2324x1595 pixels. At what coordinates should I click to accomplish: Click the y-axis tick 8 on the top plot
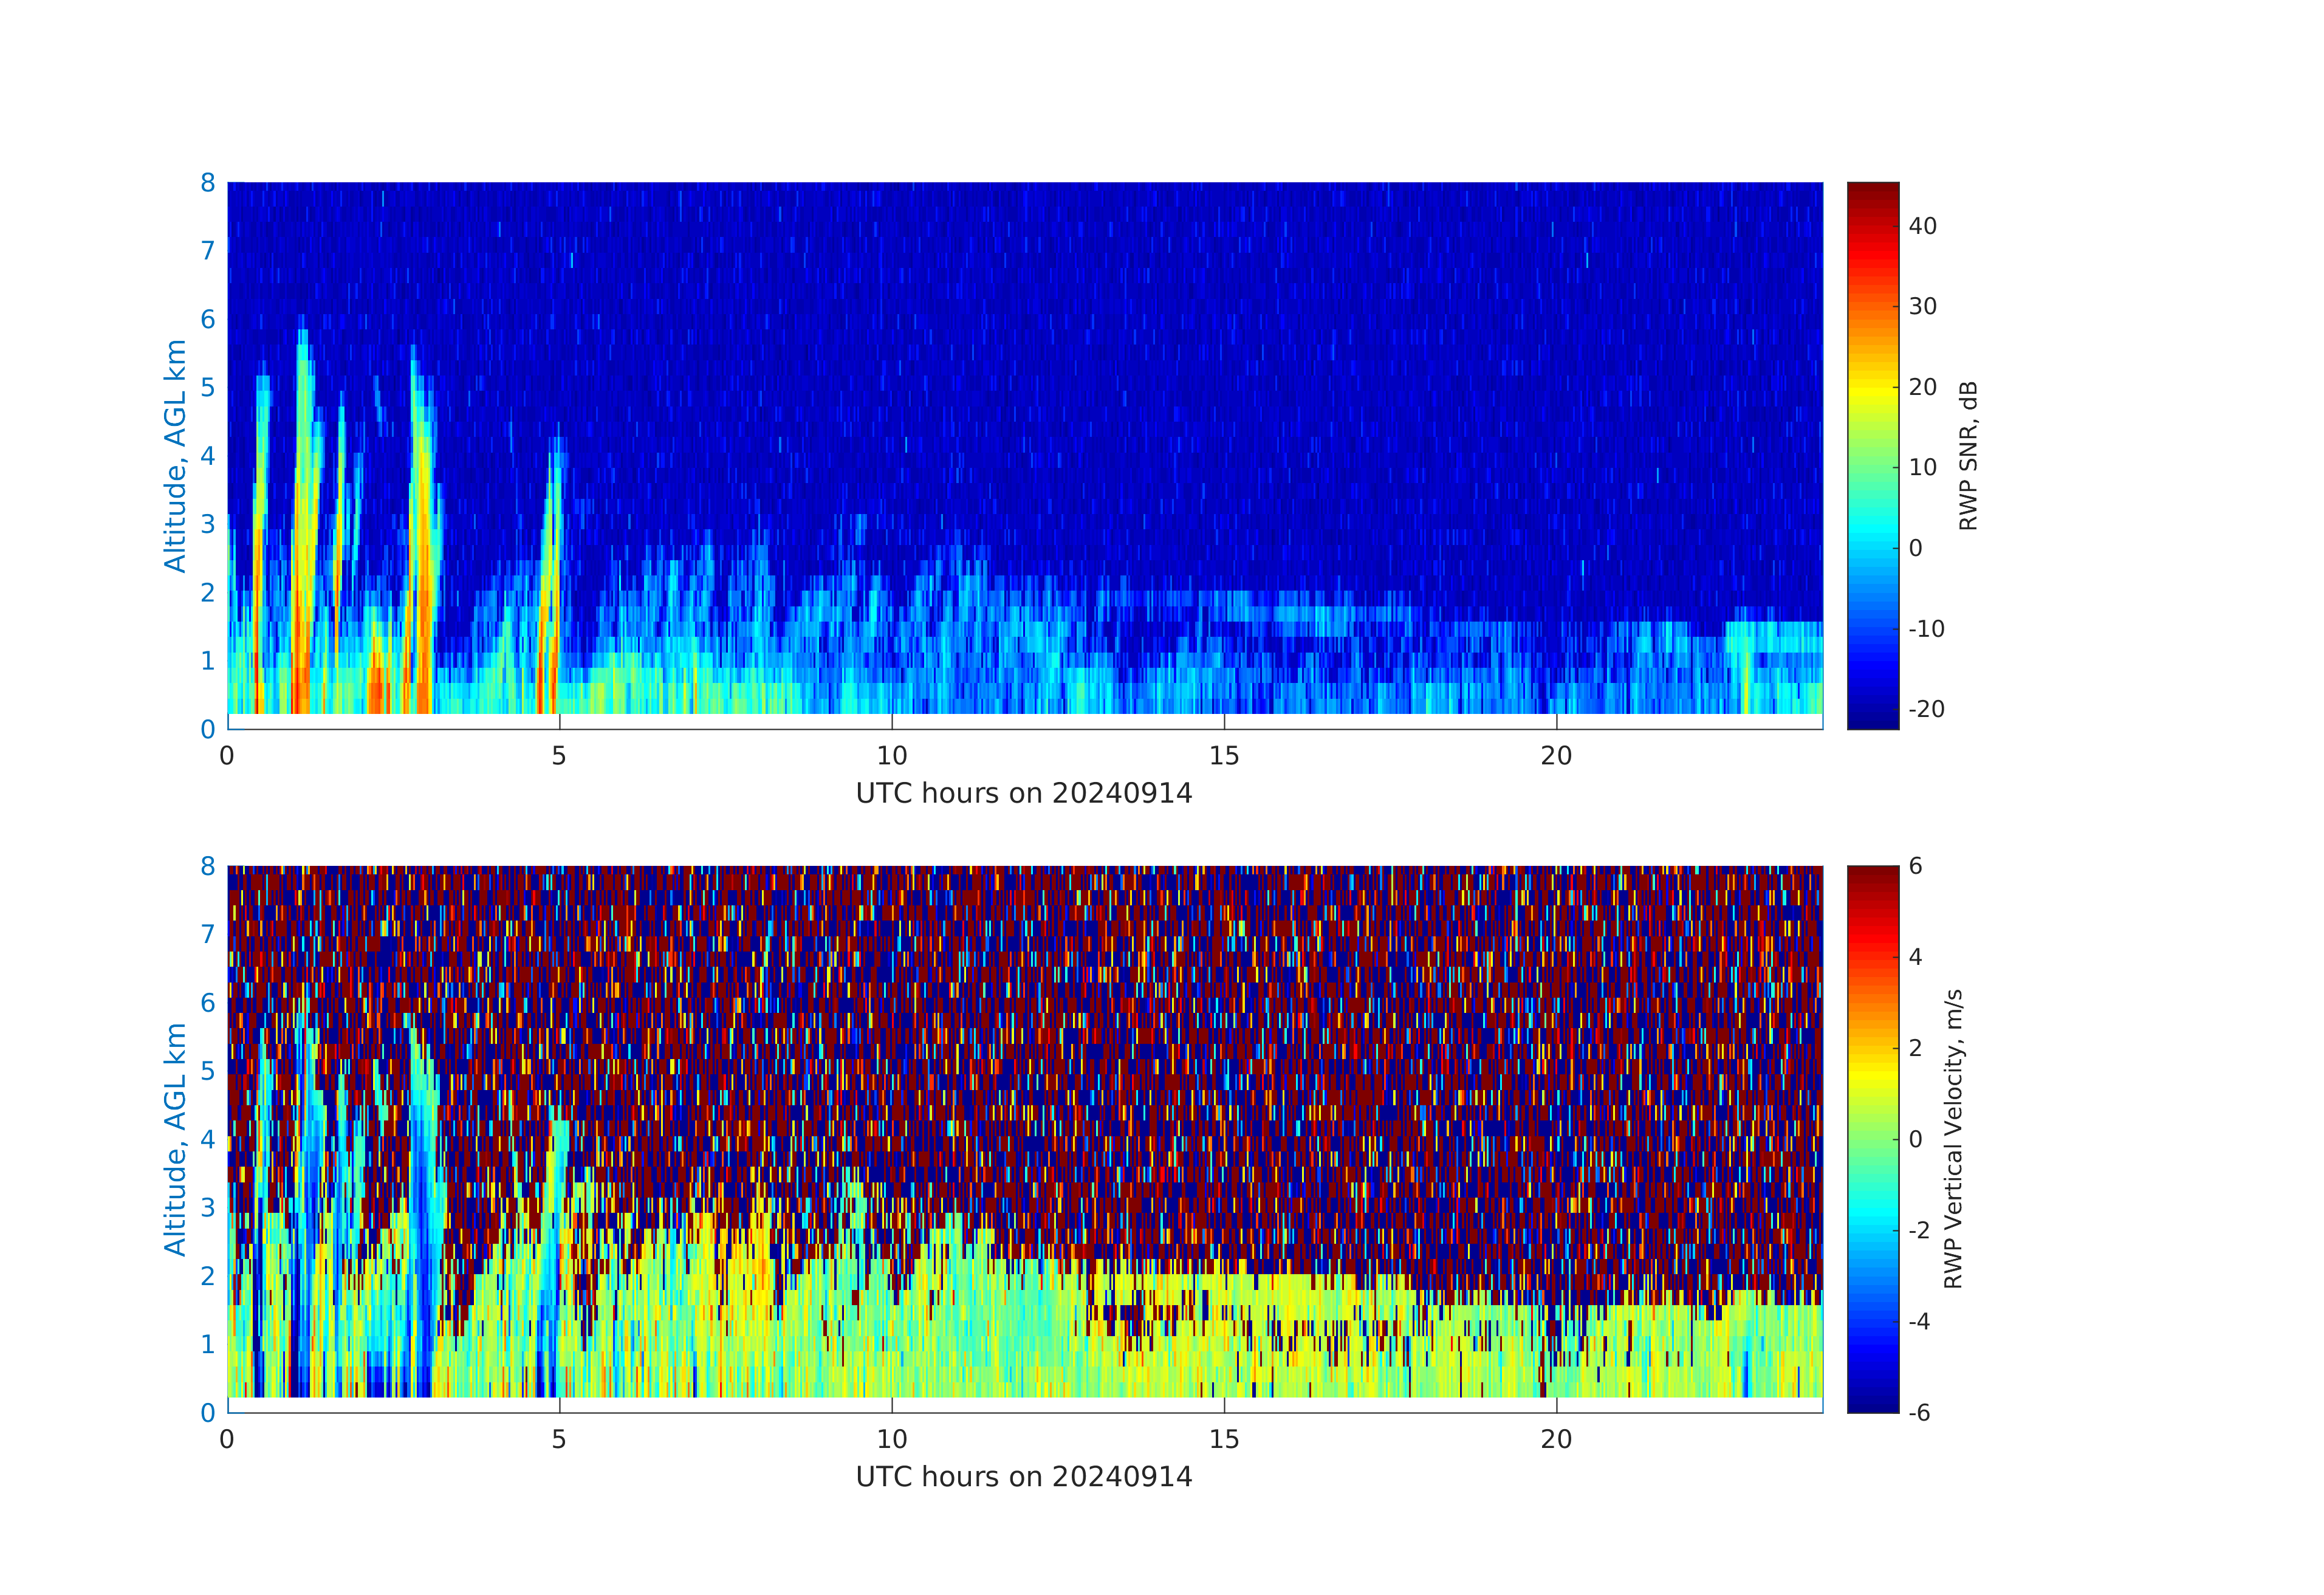(208, 183)
